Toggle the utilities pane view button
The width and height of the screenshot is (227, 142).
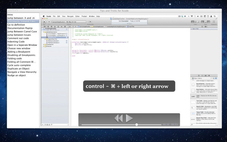(x=209, y=22)
